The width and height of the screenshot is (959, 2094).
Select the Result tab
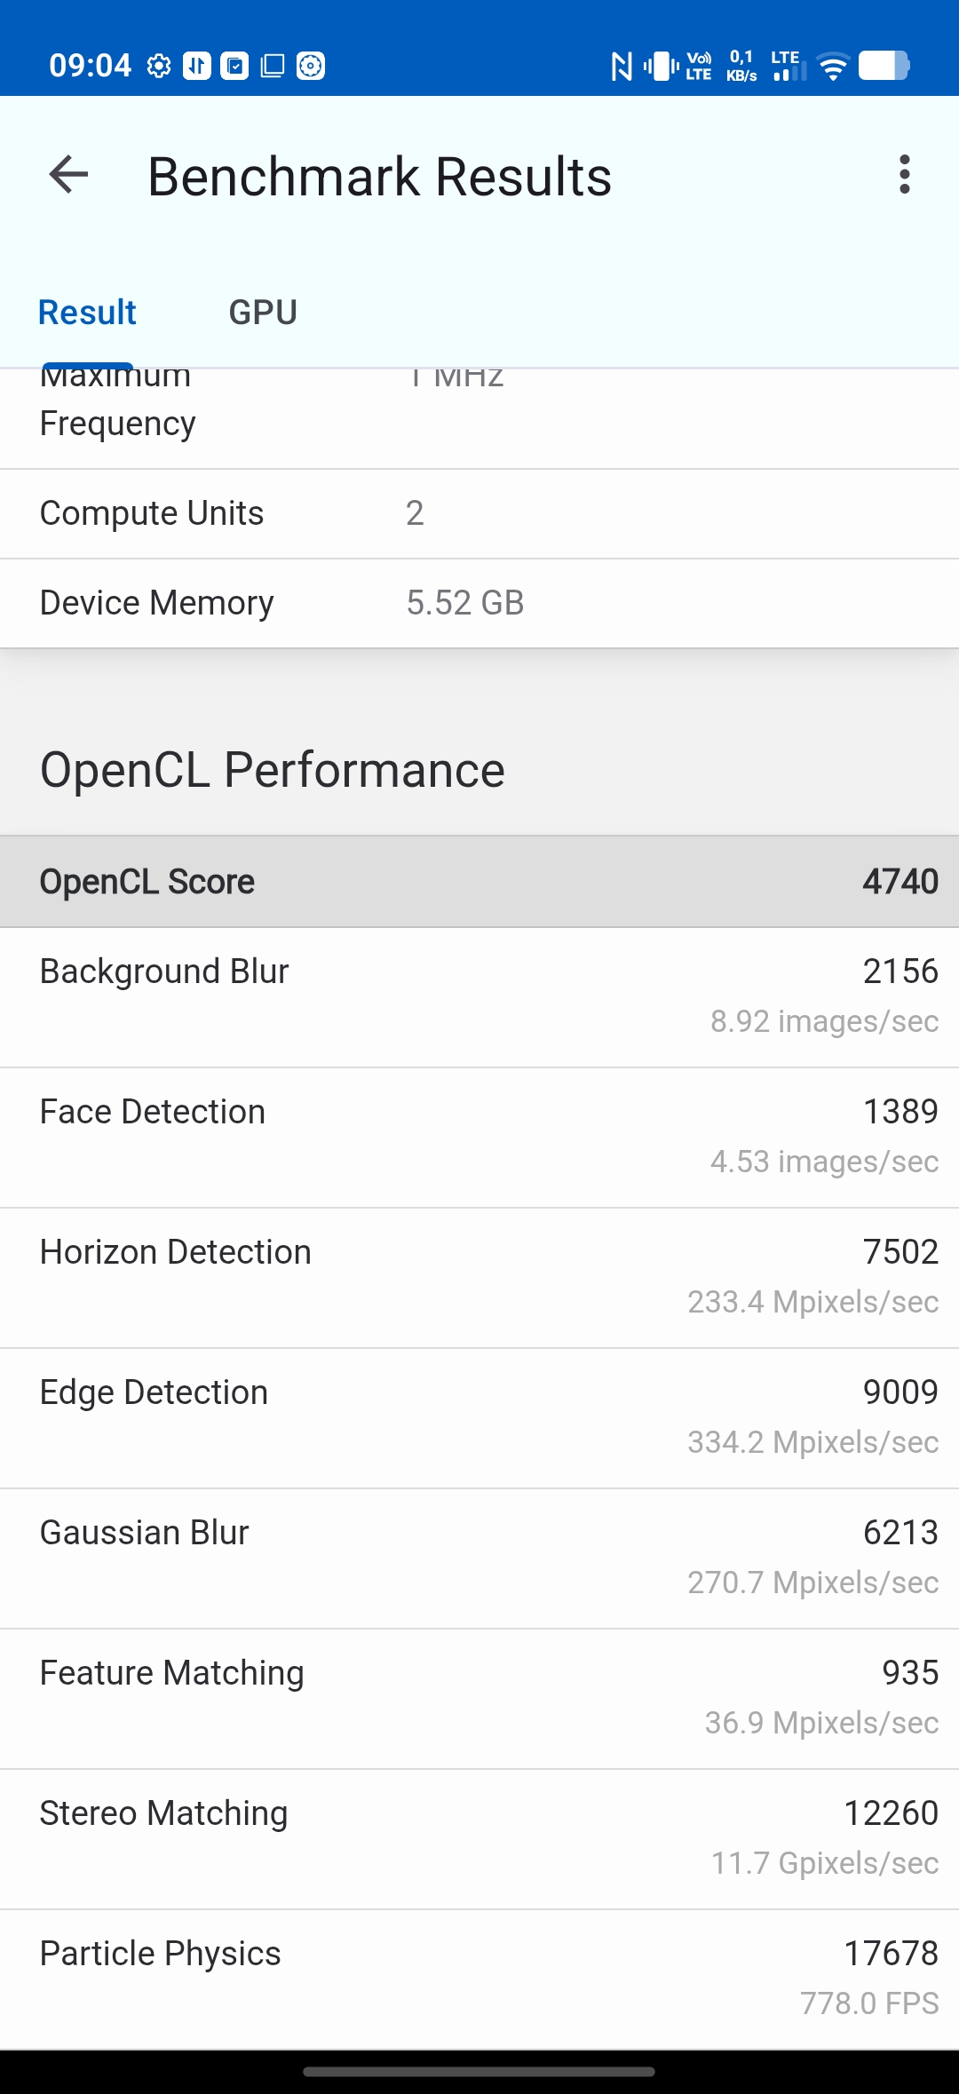click(87, 313)
